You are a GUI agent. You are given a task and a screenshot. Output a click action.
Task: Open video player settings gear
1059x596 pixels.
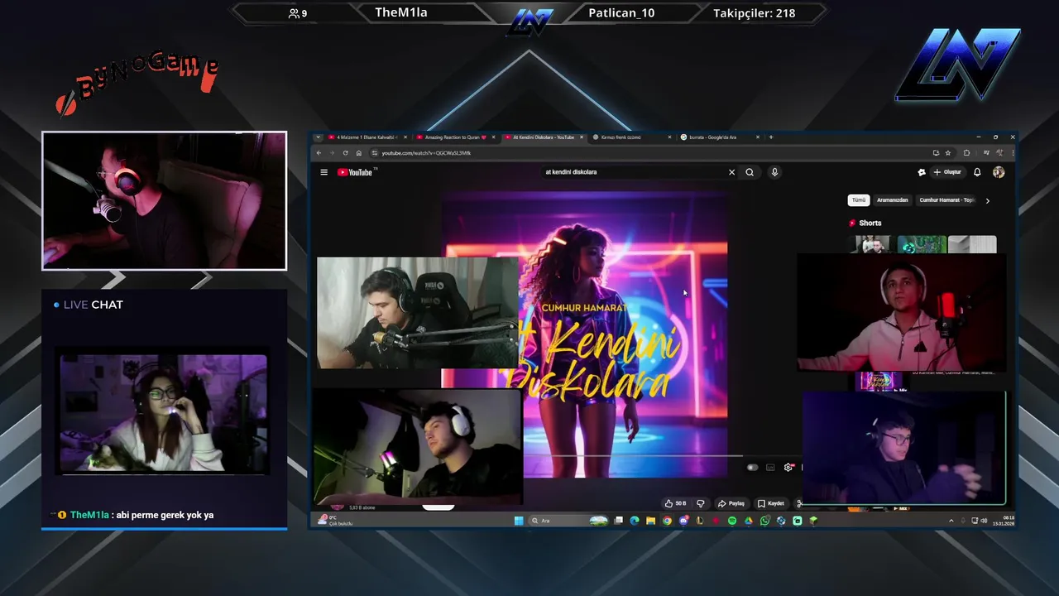pyautogui.click(x=788, y=468)
